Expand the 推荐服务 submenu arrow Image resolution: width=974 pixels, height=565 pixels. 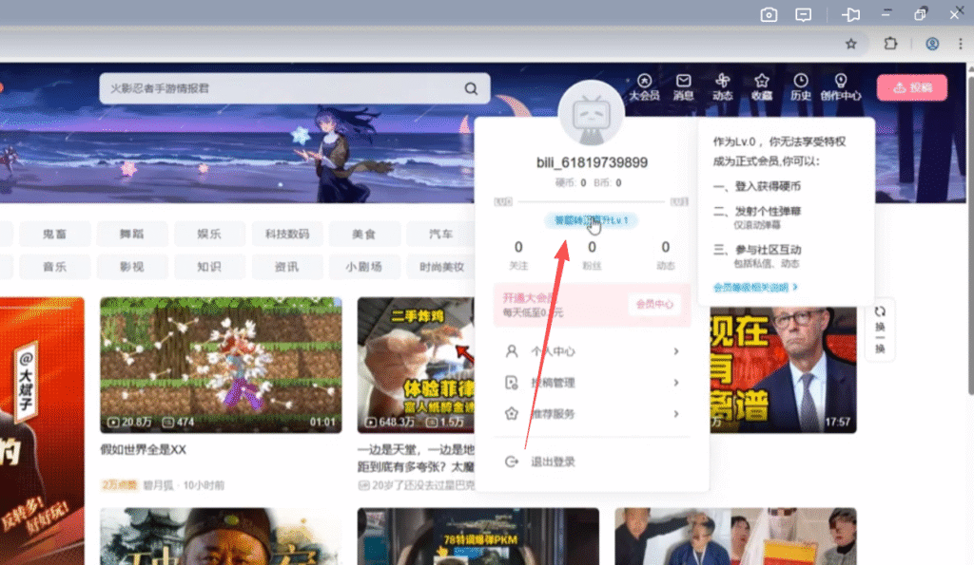click(677, 415)
